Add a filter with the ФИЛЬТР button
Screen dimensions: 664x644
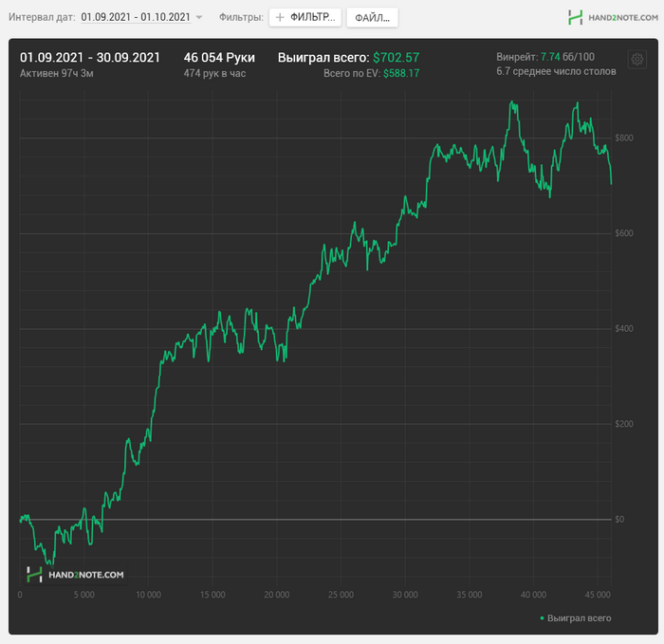(304, 17)
